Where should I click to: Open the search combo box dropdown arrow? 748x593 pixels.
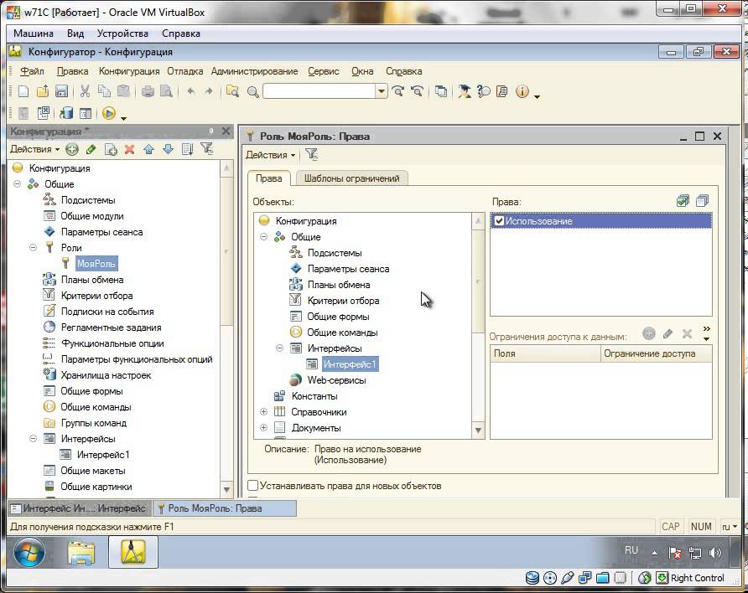[x=381, y=91]
